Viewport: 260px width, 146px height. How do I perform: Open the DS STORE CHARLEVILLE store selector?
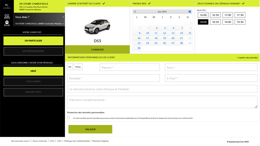point(39,24)
